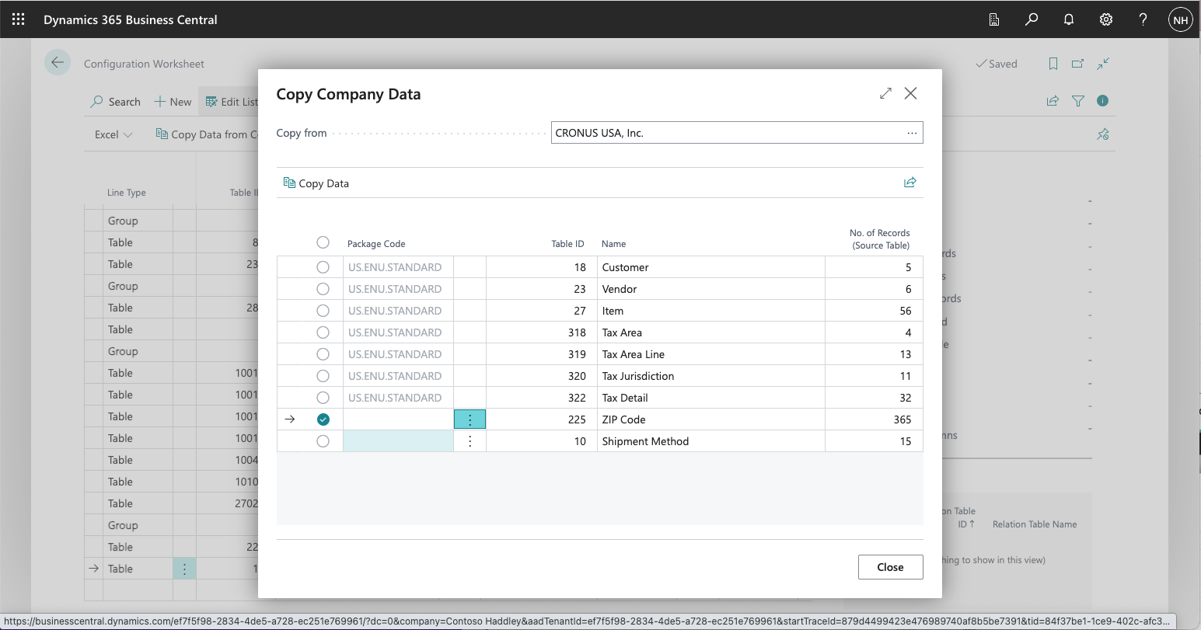1201x630 pixels.
Task: Click the filter funnel icon
Action: [1077, 101]
